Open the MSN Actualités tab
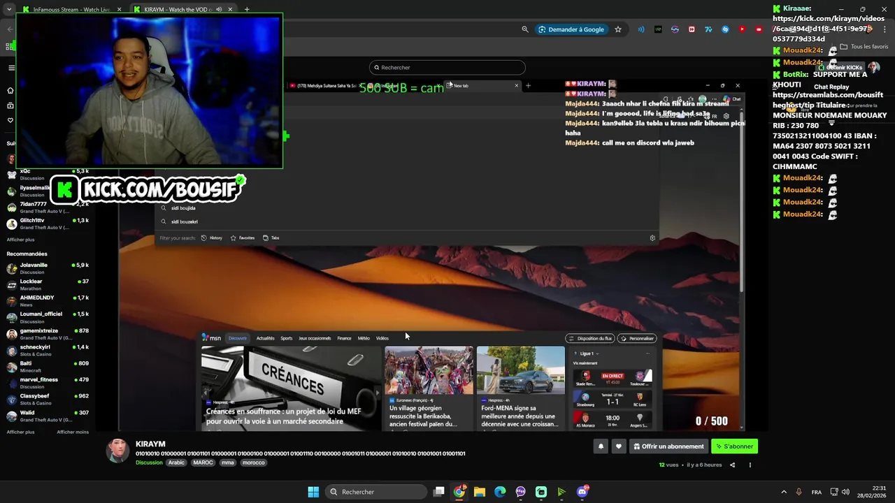The image size is (895, 503). [x=265, y=338]
